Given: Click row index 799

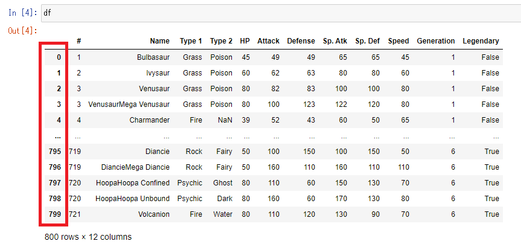Looking at the screenshot, I should click(55, 214).
